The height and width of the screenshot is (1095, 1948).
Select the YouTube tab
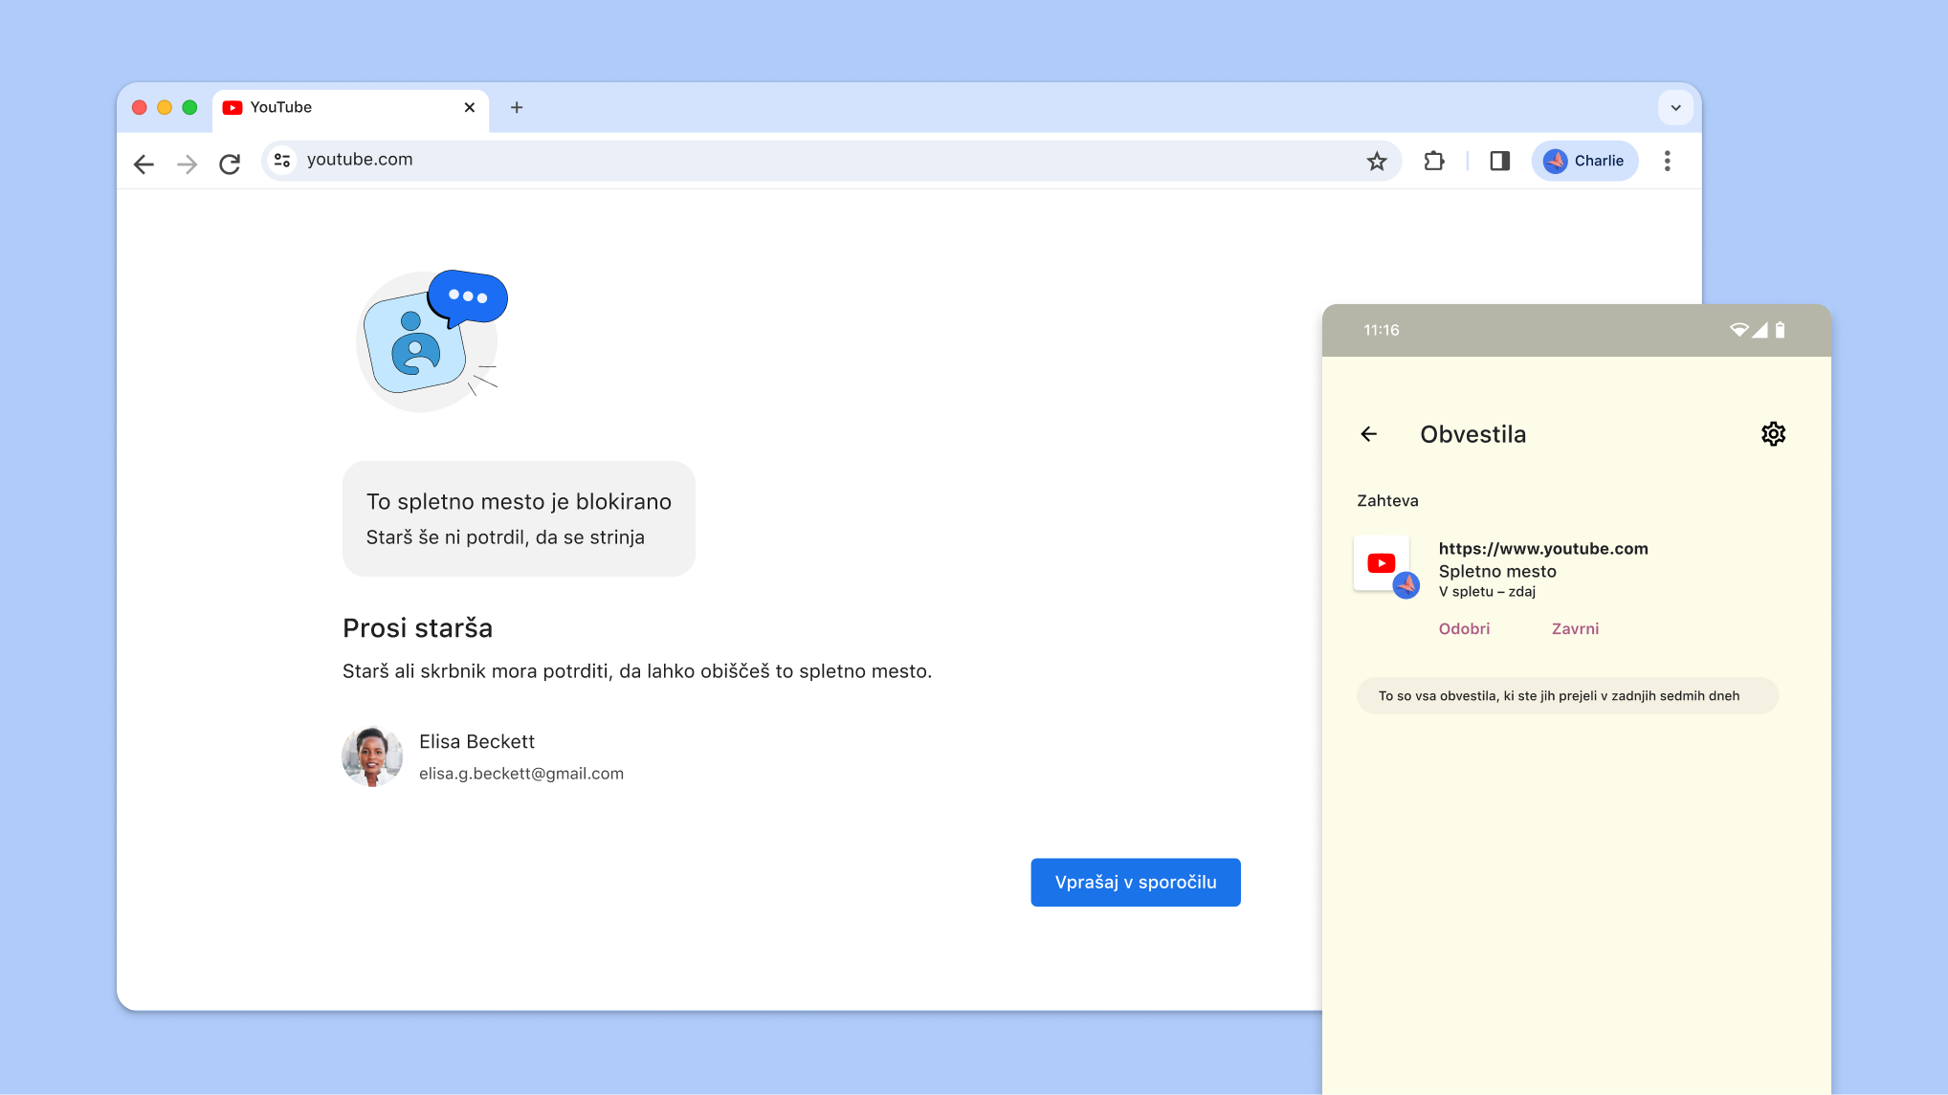[350, 108]
